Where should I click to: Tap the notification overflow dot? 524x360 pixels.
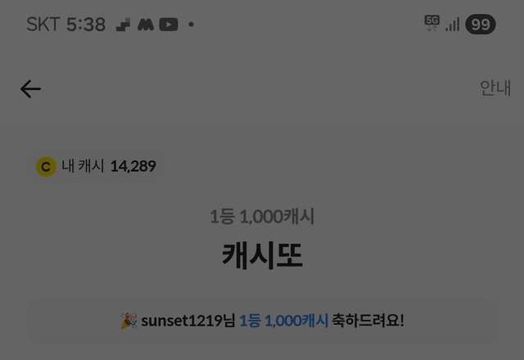click(x=191, y=25)
